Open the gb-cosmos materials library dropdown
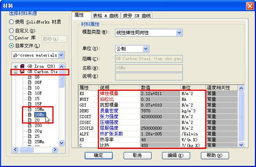Image resolution: width=256 pixels, height=167 pixels. (61, 55)
